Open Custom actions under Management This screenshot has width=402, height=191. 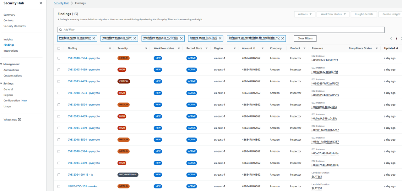point(13,76)
